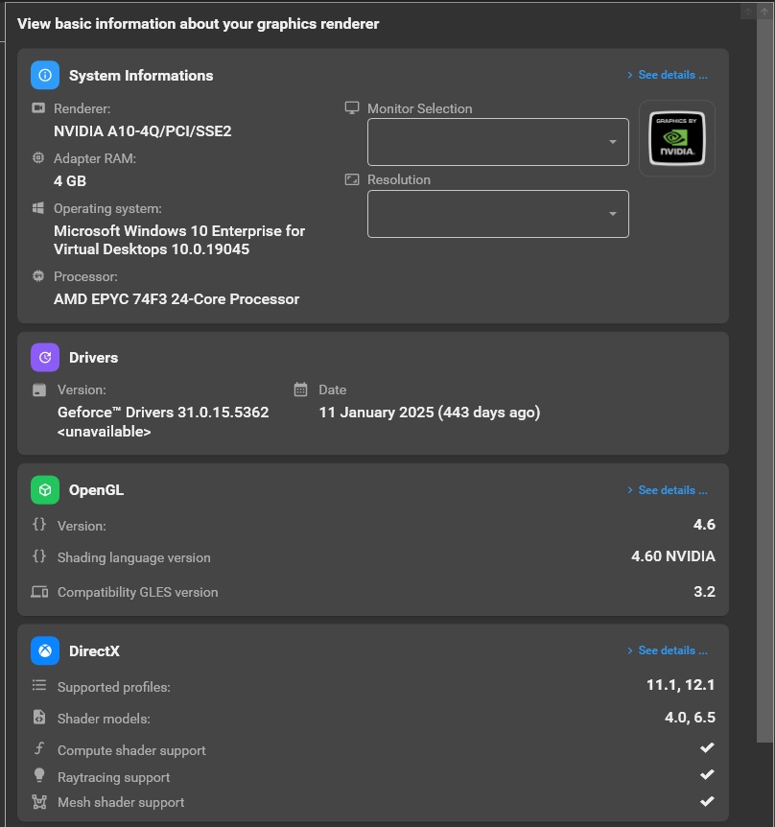Open See details for System Informations

pos(668,75)
